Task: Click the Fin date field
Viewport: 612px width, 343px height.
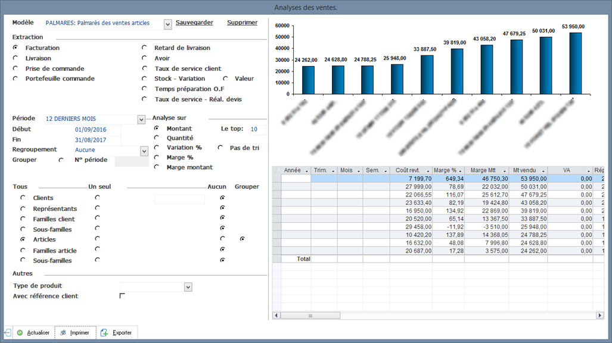Action: click(x=98, y=140)
